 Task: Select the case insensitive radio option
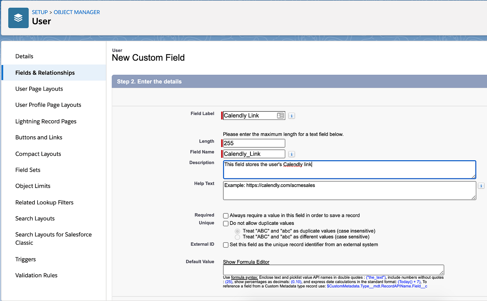point(238,231)
